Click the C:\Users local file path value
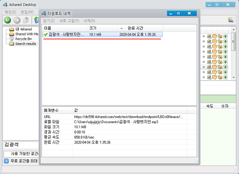 pyautogui.click(x=116, y=122)
